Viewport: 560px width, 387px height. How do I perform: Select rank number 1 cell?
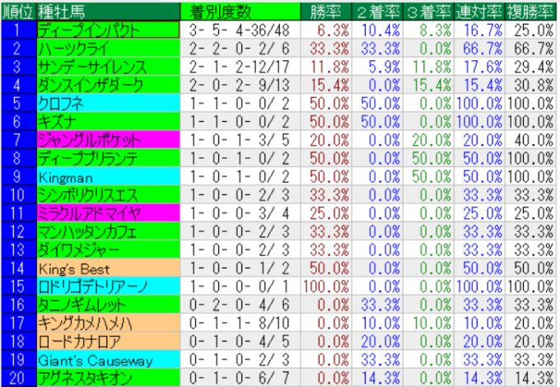[x=18, y=29]
